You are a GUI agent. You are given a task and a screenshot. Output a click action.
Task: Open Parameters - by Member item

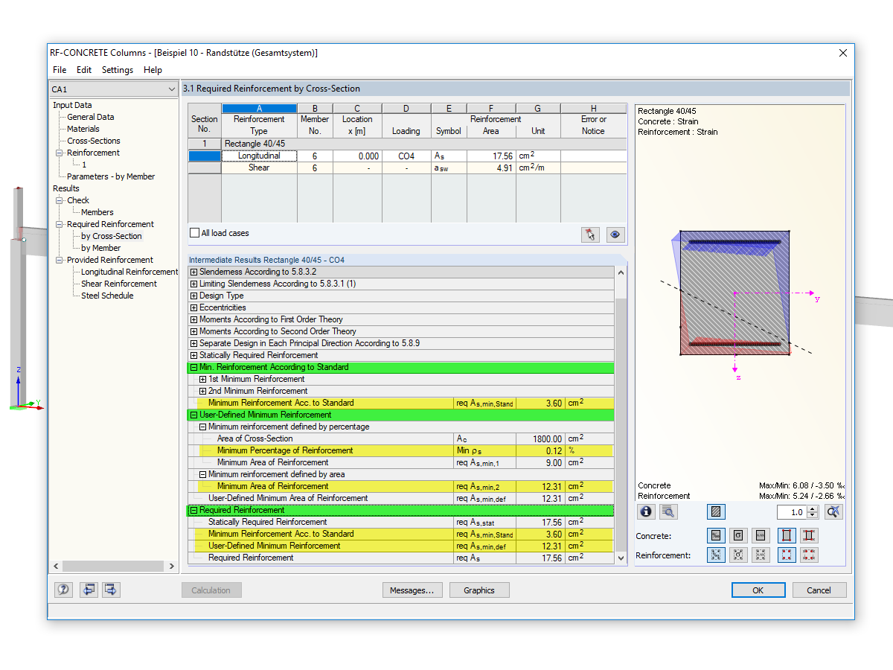(x=111, y=176)
